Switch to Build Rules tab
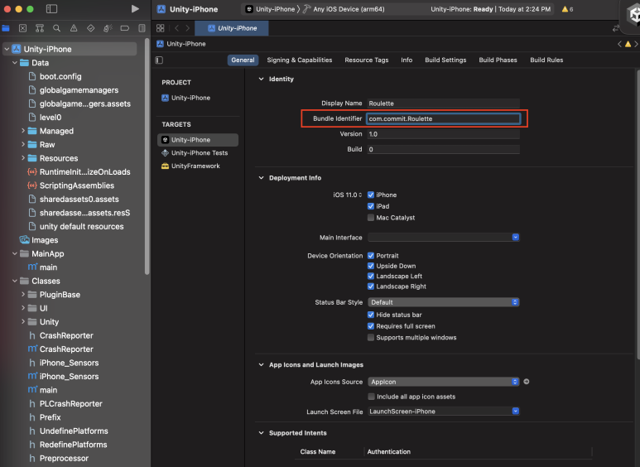 pos(546,60)
